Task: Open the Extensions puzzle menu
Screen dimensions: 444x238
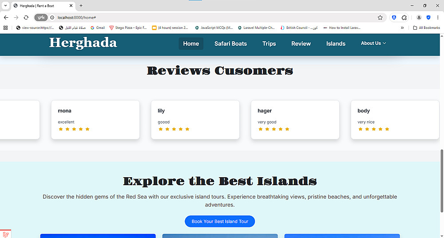Action: (404, 18)
